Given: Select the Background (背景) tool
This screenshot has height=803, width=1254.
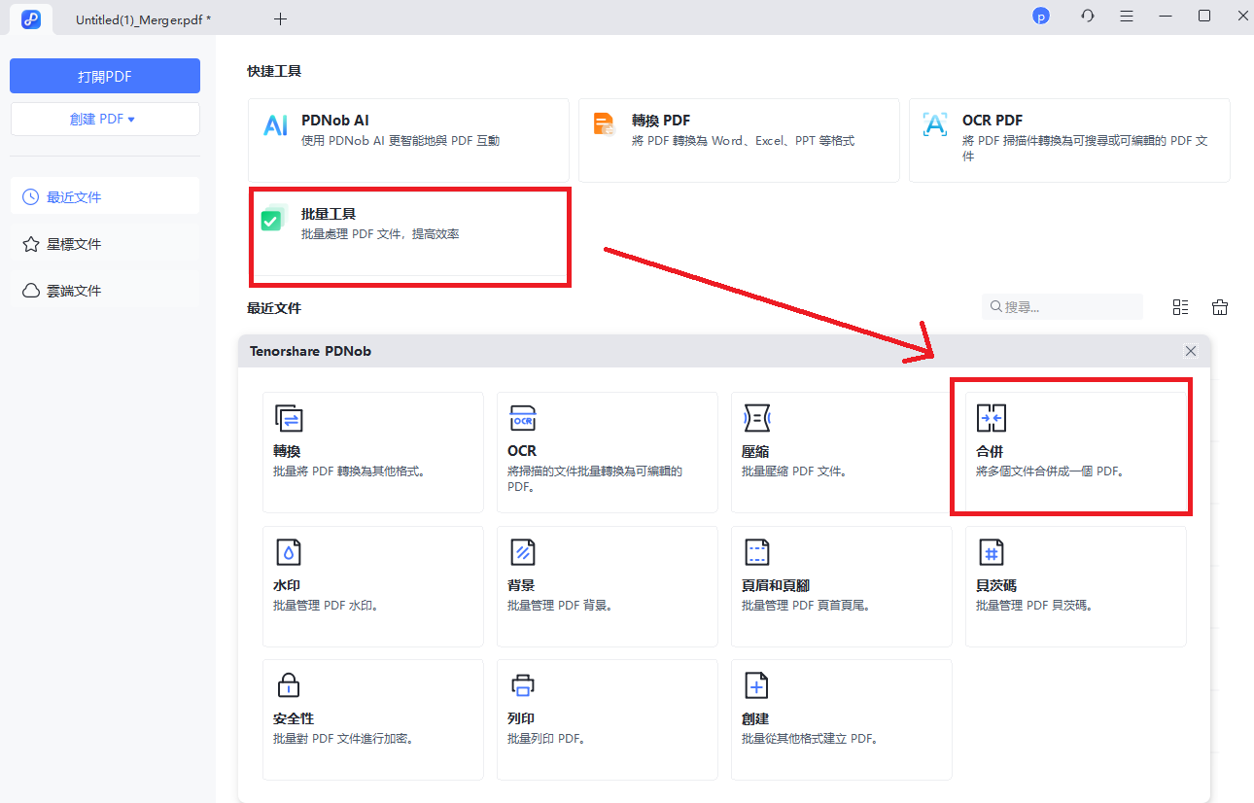Looking at the screenshot, I should pyautogui.click(x=607, y=586).
